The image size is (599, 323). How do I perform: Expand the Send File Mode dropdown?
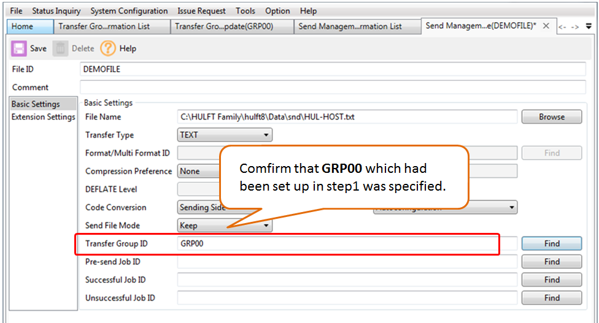(266, 226)
